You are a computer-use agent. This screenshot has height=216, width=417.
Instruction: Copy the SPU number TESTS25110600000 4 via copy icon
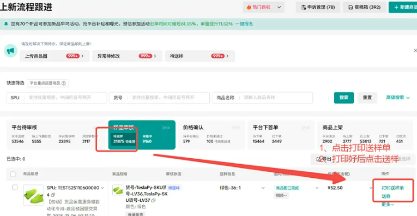coord(53,195)
